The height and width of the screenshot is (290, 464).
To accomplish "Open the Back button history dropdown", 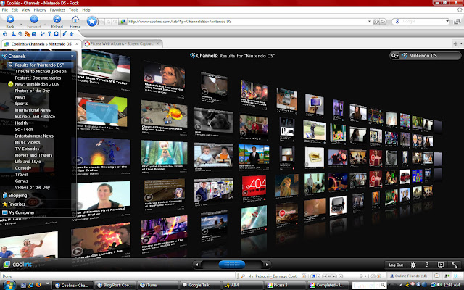I will (21, 24).
